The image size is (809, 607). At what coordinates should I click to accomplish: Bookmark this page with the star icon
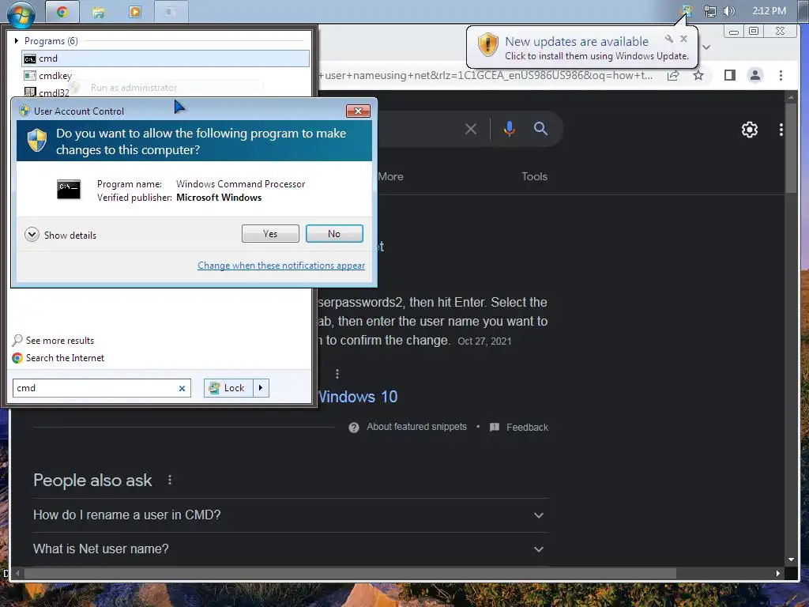point(698,76)
